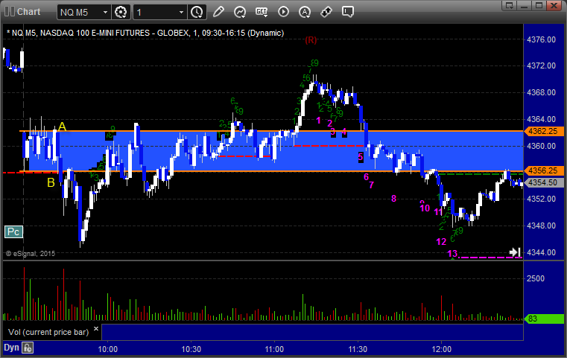
Task: Click the 11:30 time axis label
Action: point(358,349)
